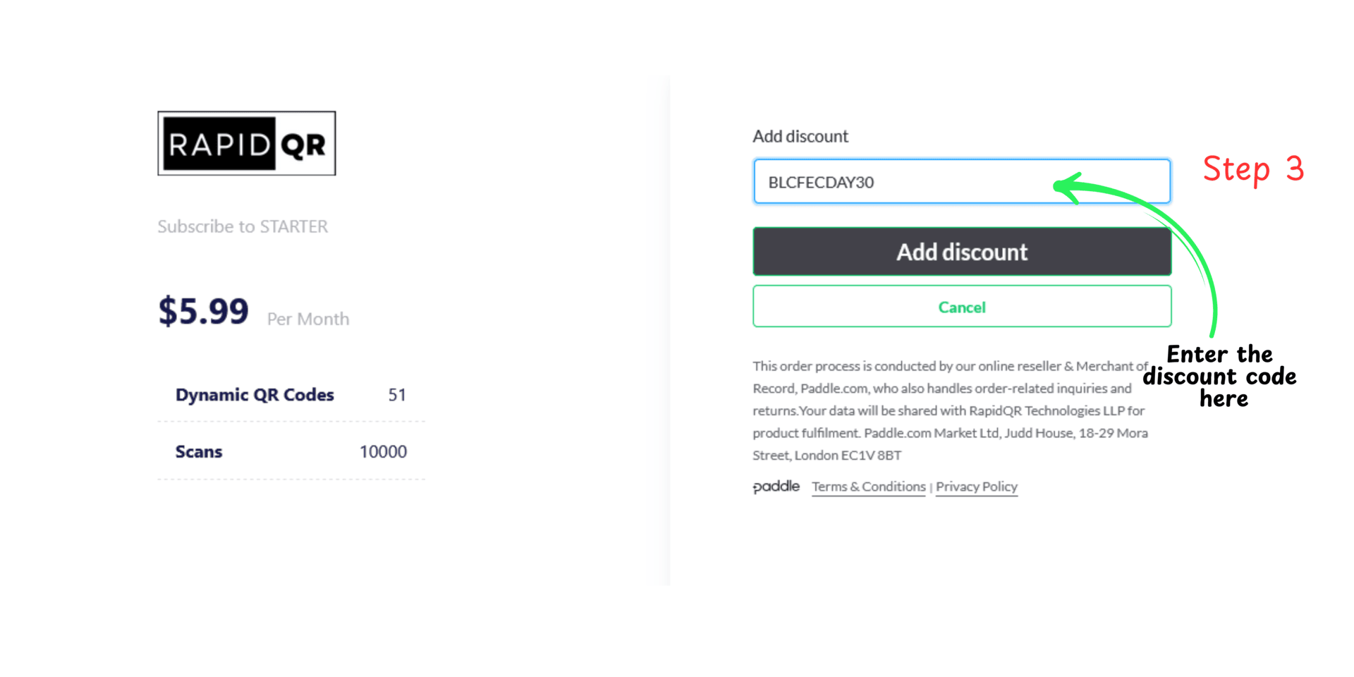Open the Privacy Policy
1354x677 pixels.
click(x=977, y=487)
